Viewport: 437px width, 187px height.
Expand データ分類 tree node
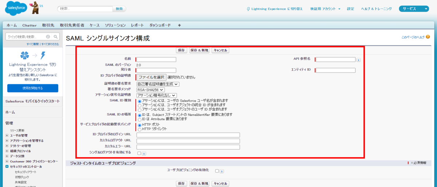[x=7, y=156]
